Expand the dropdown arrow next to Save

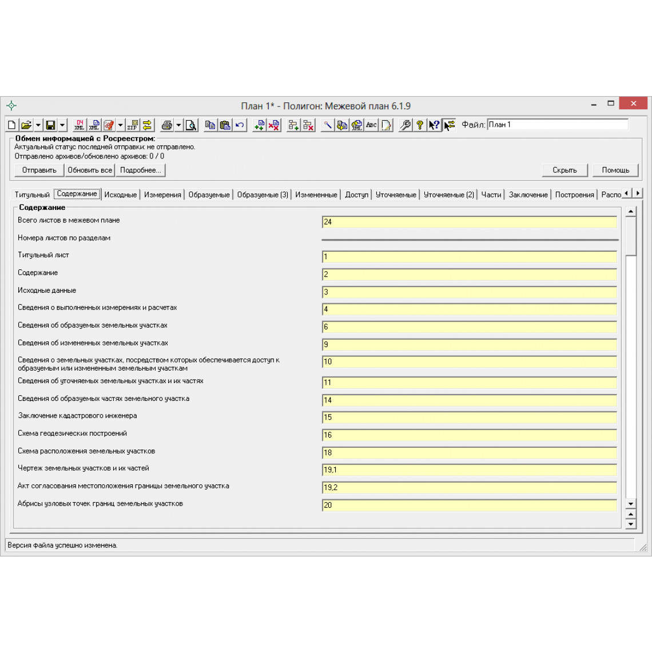[62, 125]
